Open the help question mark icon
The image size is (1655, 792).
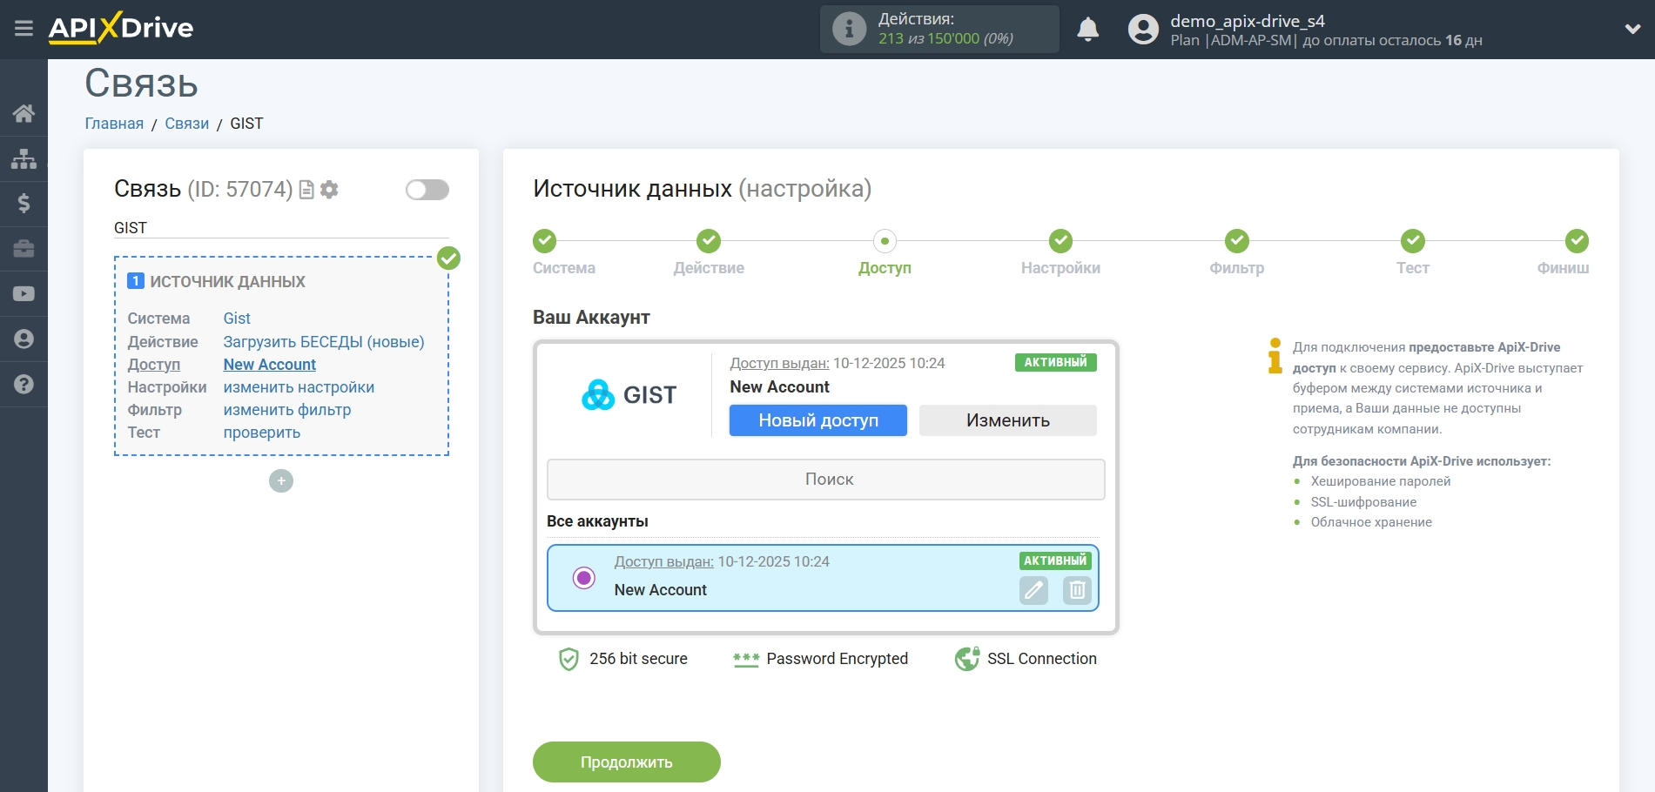point(24,383)
